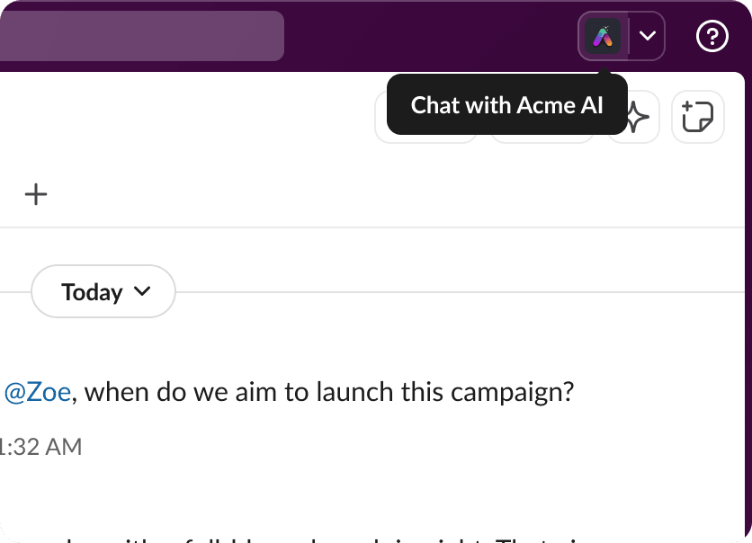The height and width of the screenshot is (543, 752).
Task: Click the purple top bar left of Acme AI
Action: tap(432, 36)
